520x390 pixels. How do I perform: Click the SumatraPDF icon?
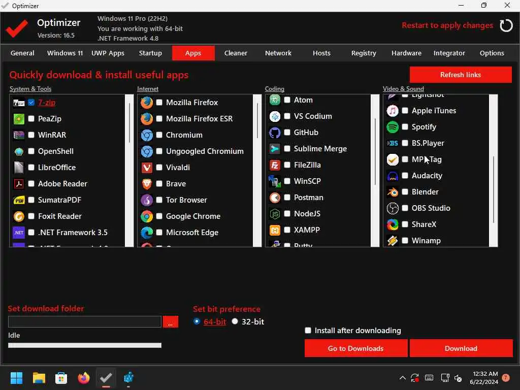[19, 200]
